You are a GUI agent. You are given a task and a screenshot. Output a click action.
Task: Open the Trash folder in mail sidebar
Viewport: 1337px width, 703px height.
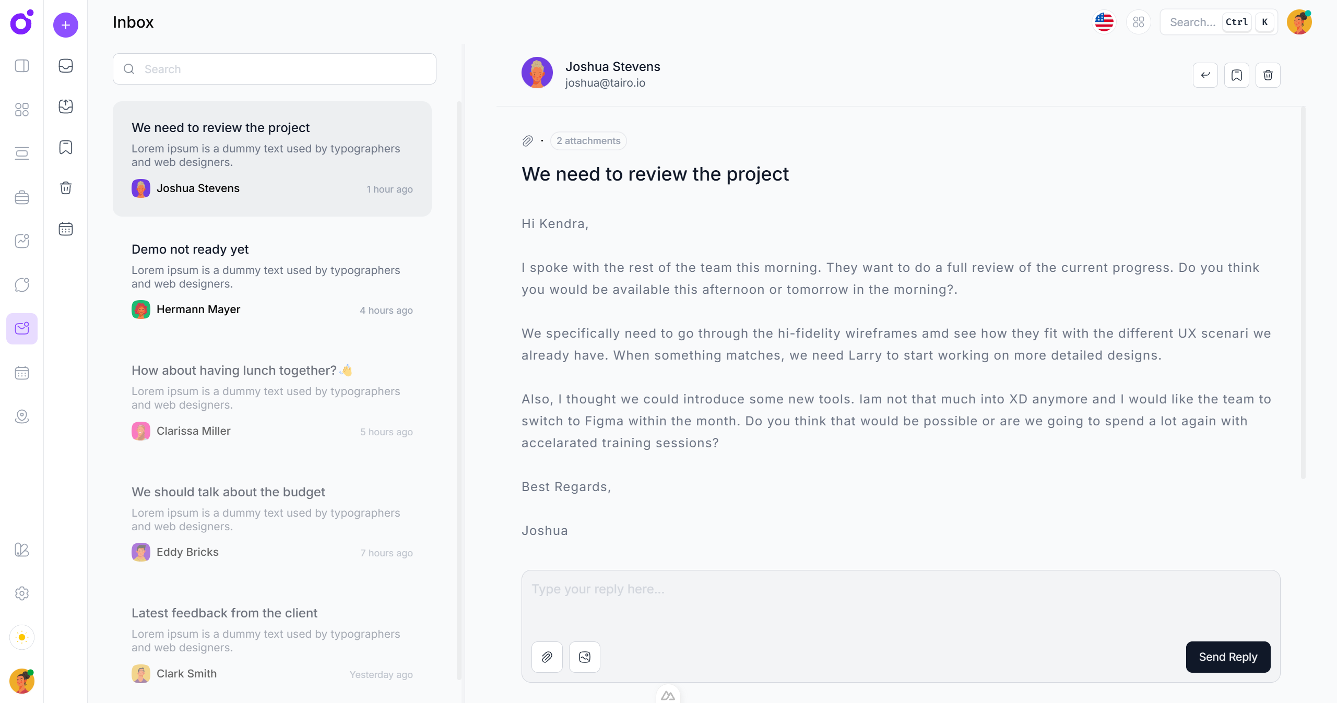point(66,188)
